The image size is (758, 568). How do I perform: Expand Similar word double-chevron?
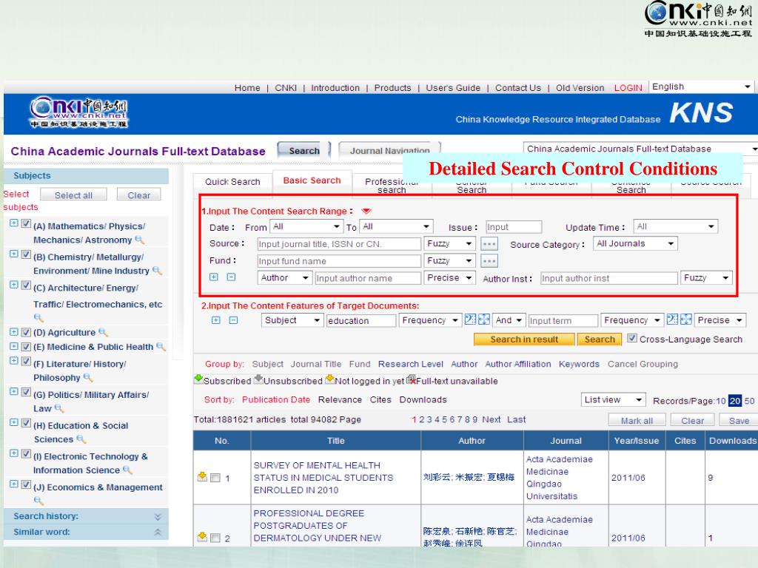(x=158, y=532)
